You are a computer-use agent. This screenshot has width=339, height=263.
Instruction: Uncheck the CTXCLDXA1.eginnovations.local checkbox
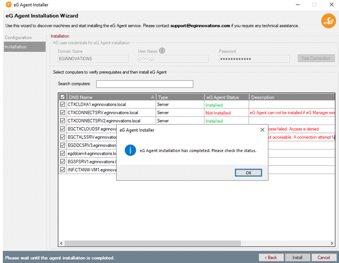[63, 104]
